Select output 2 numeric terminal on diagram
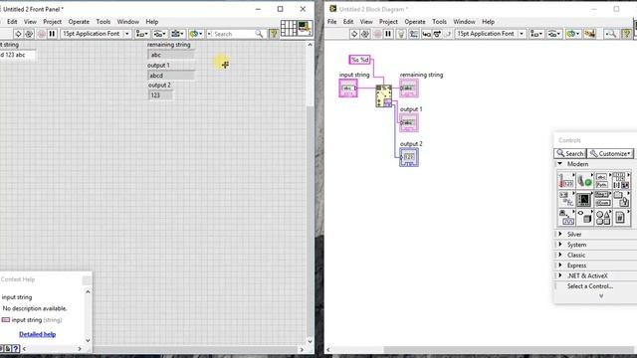The width and height of the screenshot is (637, 358). coord(409,157)
